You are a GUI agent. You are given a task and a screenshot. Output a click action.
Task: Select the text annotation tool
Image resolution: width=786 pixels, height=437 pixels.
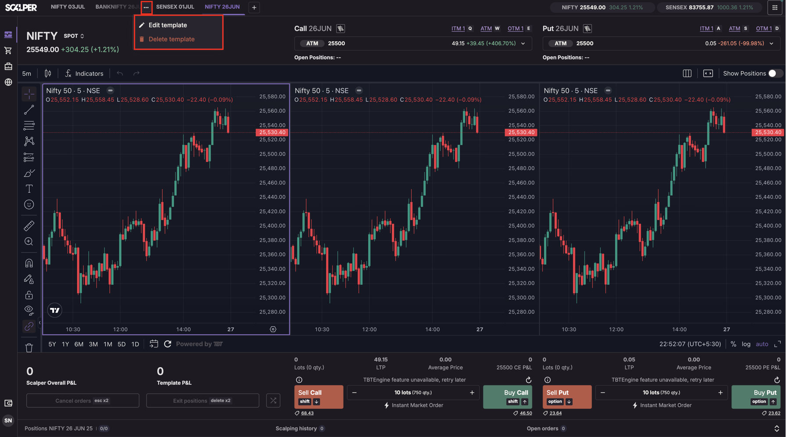coord(29,189)
